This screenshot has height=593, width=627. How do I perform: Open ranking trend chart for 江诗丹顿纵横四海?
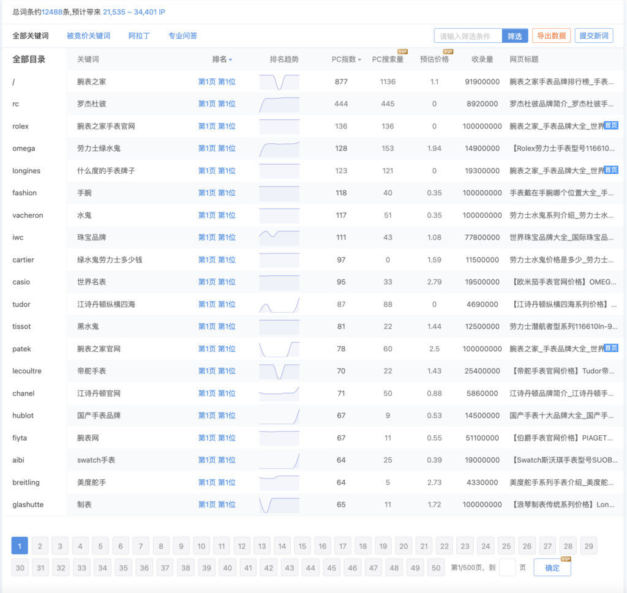pos(279,305)
